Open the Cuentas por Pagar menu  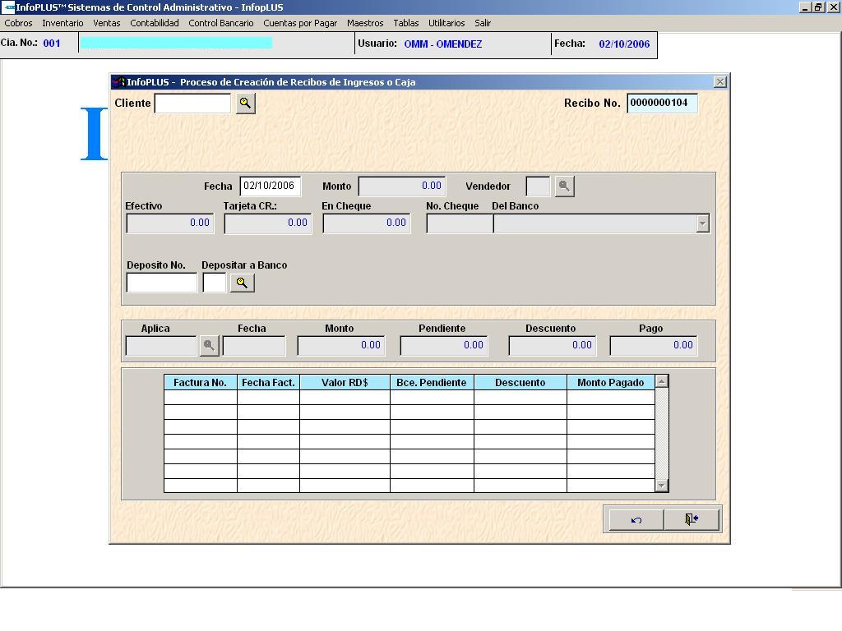(x=300, y=23)
